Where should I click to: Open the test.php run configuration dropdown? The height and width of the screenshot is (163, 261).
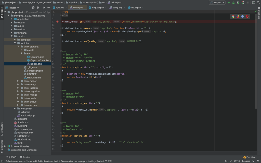(217, 3)
